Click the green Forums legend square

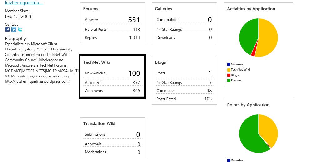(x=229, y=81)
